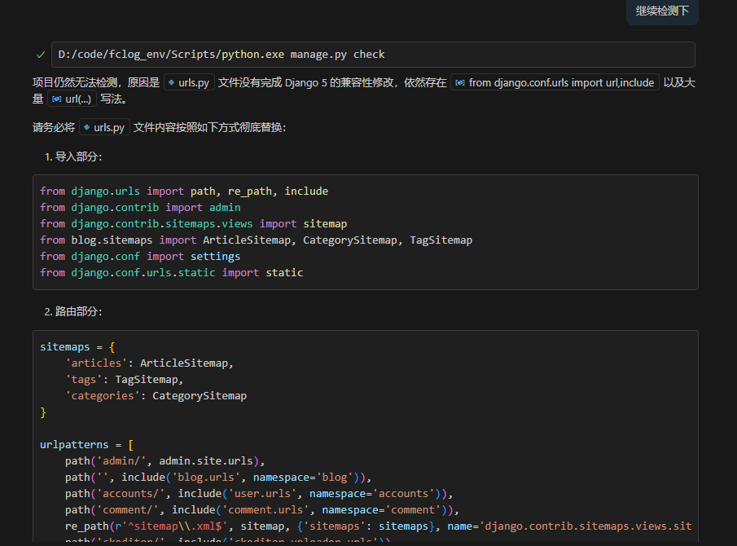Open the 'from django.conf.urls import url,include' symbol chip

click(x=554, y=82)
